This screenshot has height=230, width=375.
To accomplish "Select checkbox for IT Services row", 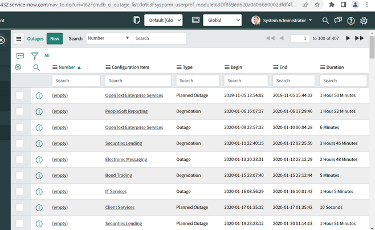I will (x=19, y=191).
